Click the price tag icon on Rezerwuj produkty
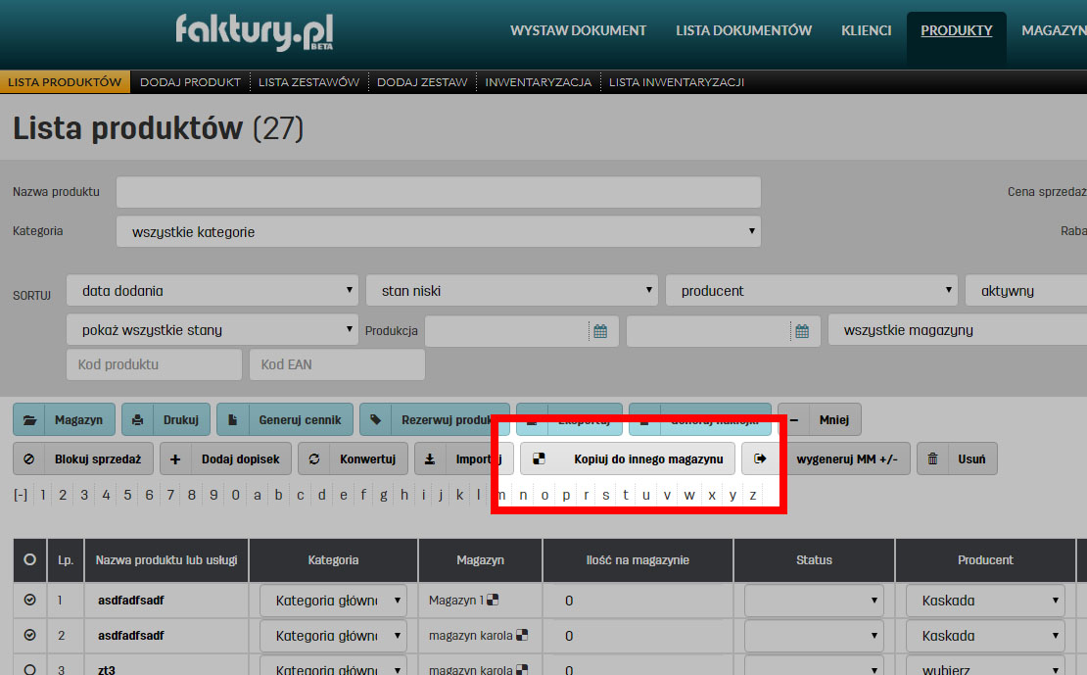Image resolution: width=1087 pixels, height=675 pixels. click(375, 419)
